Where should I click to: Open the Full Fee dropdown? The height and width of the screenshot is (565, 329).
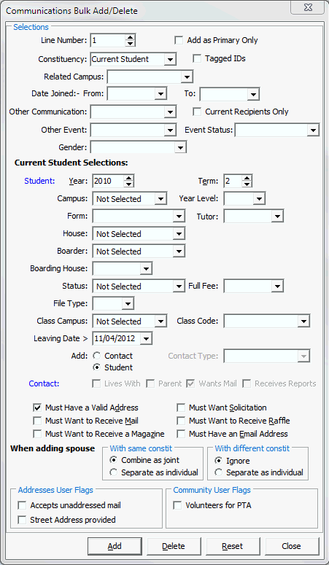coord(276,287)
